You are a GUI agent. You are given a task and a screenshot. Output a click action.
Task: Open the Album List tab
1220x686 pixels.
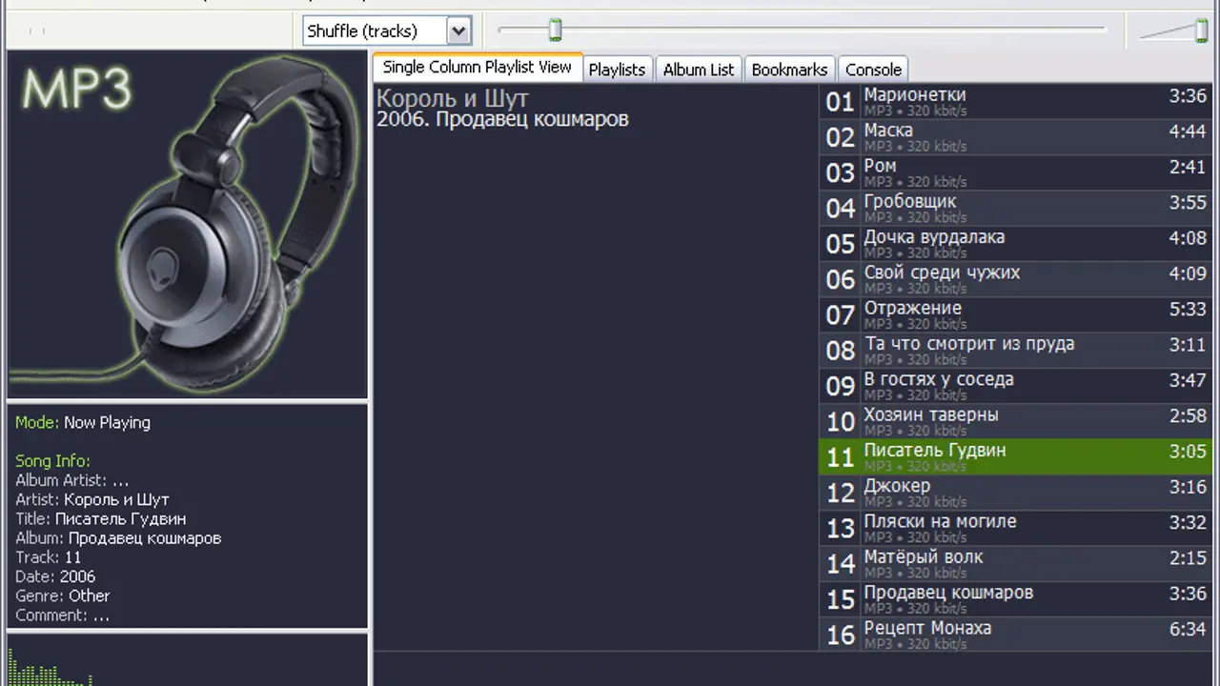[699, 70]
